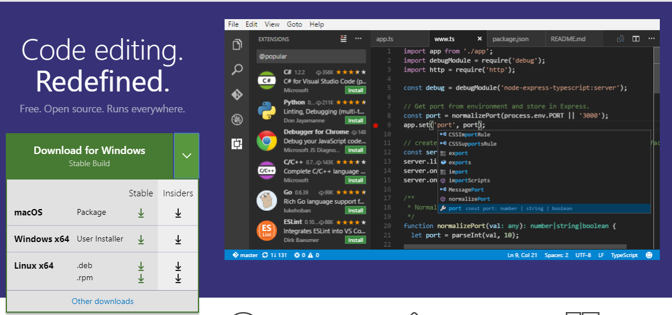Select normalizePort suggestion in autocomplete

544,199
